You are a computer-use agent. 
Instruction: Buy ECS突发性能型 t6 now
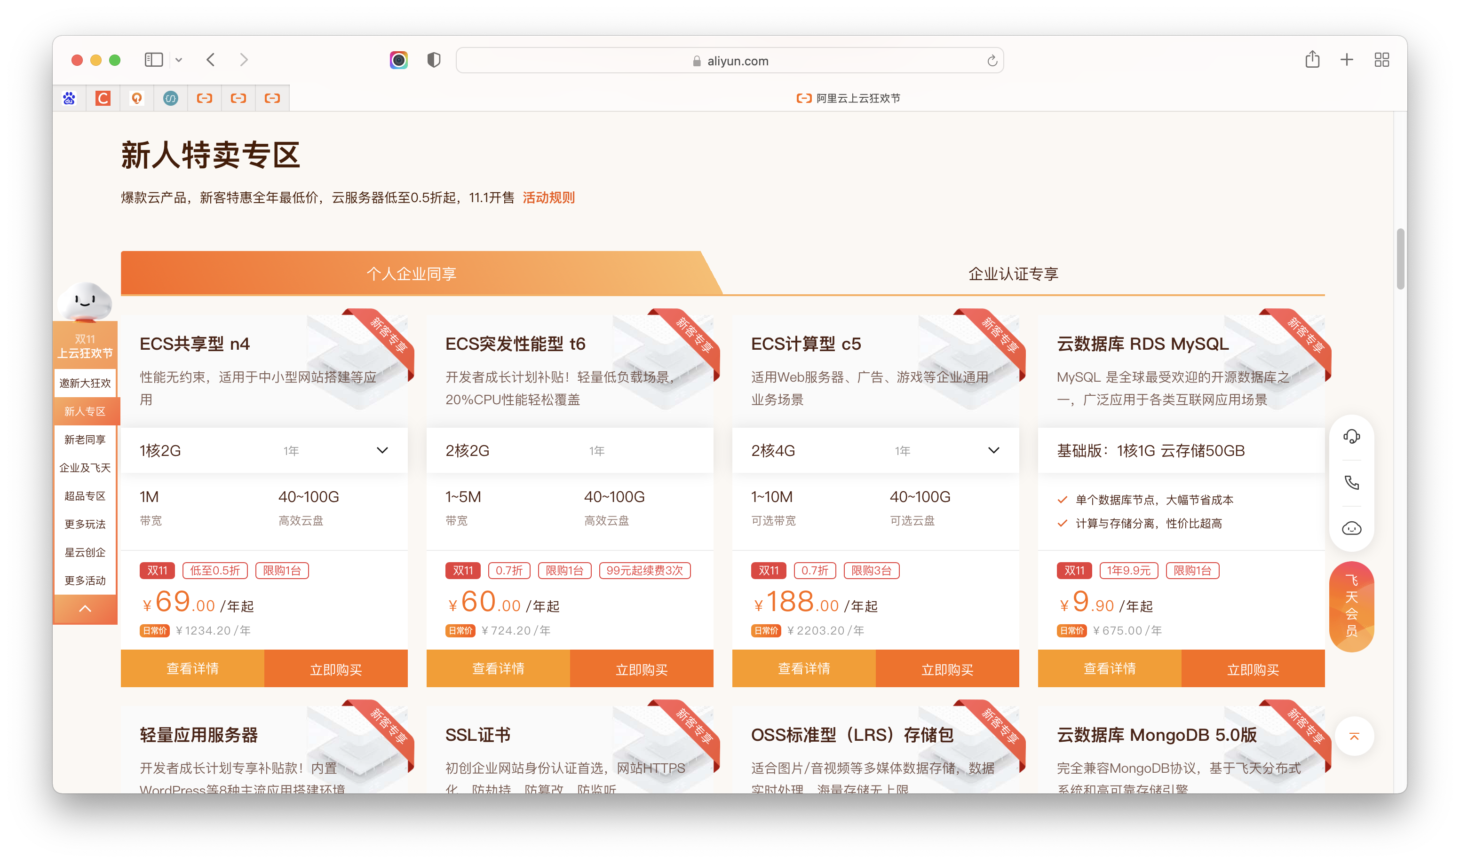[x=642, y=669]
